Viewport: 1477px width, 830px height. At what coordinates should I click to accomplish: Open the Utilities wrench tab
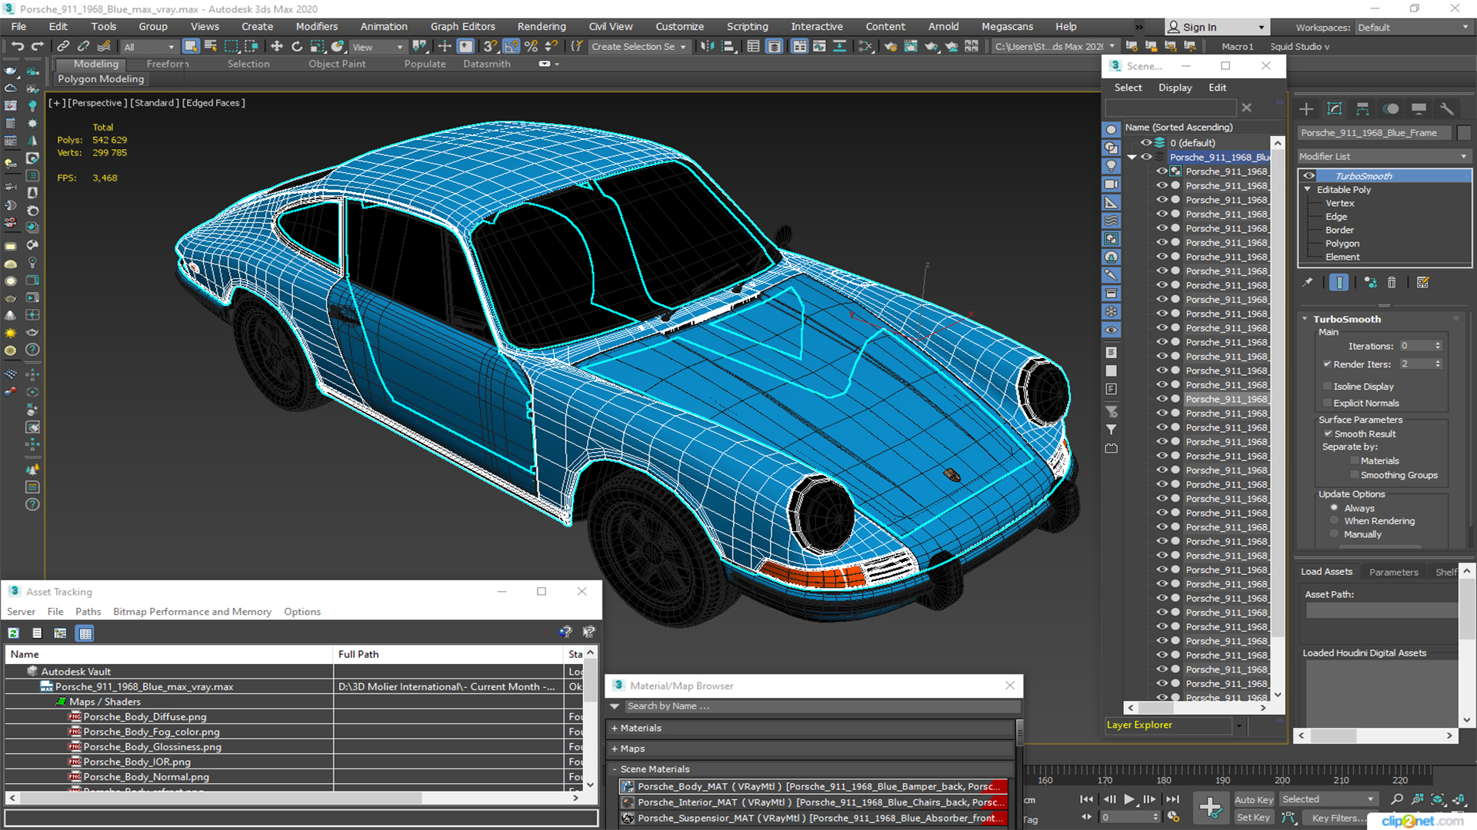(1447, 108)
